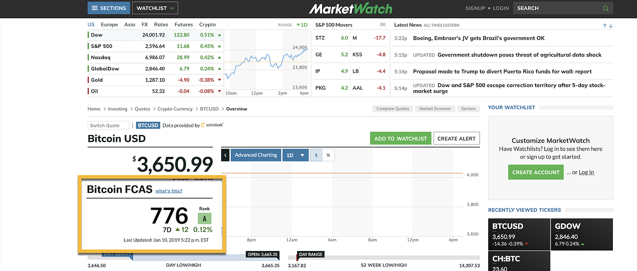Click the green search magnifier icon
Image resolution: width=637 pixels, height=271 pixels.
(x=606, y=8)
